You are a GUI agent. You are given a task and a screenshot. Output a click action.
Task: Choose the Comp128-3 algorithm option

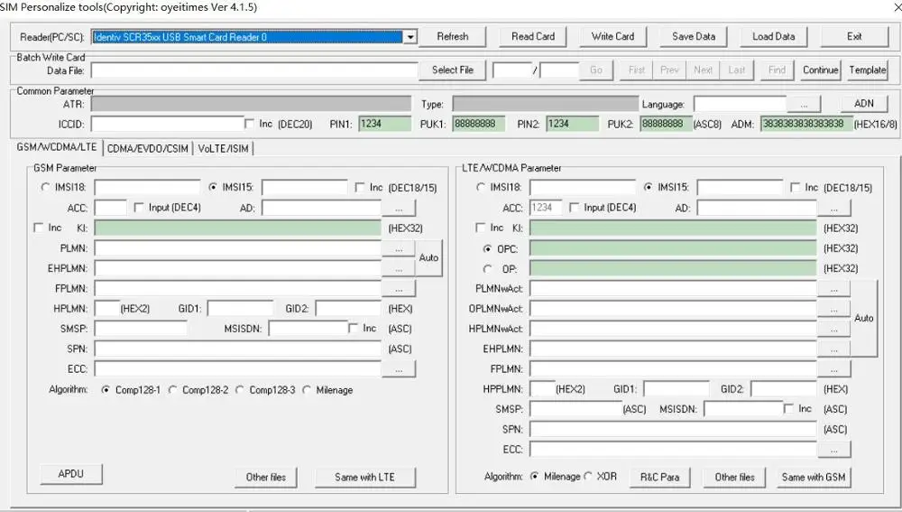pyautogui.click(x=241, y=390)
